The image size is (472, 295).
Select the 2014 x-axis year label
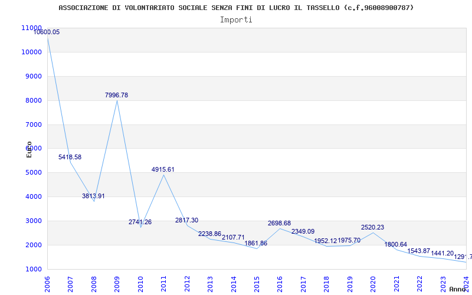pyautogui.click(x=234, y=284)
